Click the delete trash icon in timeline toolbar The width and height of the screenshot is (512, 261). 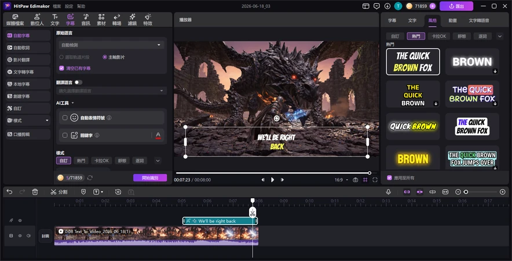pyautogui.click(x=35, y=192)
